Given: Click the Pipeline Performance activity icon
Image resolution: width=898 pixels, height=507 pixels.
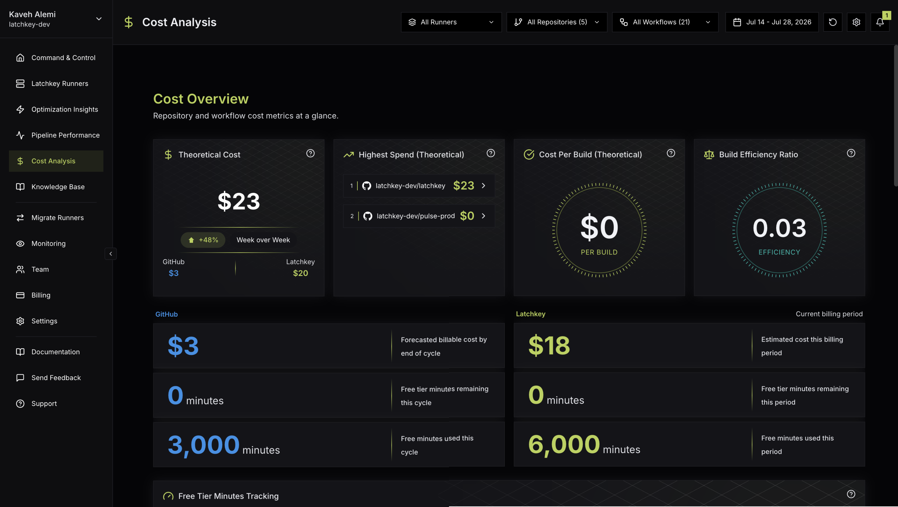Looking at the screenshot, I should [20, 135].
